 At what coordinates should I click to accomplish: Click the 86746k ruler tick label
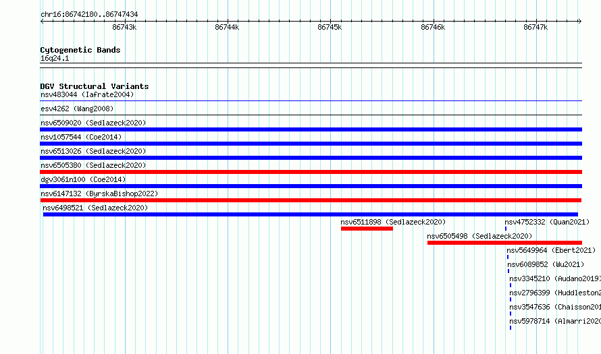[433, 27]
